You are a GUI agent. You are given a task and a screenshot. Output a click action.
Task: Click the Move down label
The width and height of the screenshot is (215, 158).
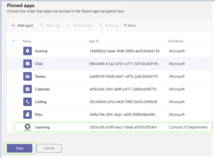(x=83, y=25)
